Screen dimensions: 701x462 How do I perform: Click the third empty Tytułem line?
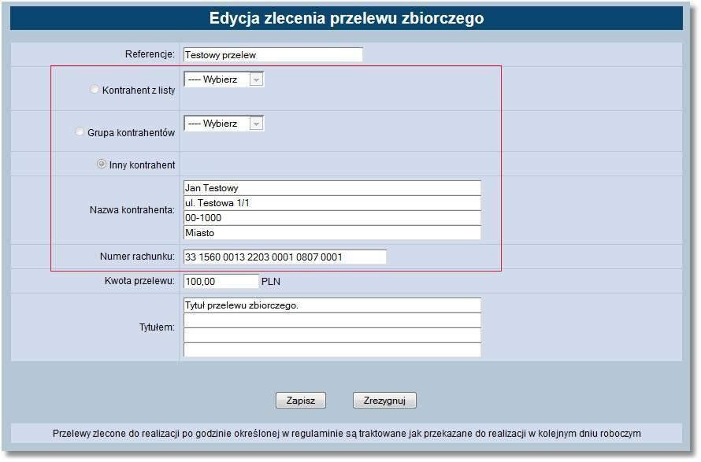coord(332,335)
